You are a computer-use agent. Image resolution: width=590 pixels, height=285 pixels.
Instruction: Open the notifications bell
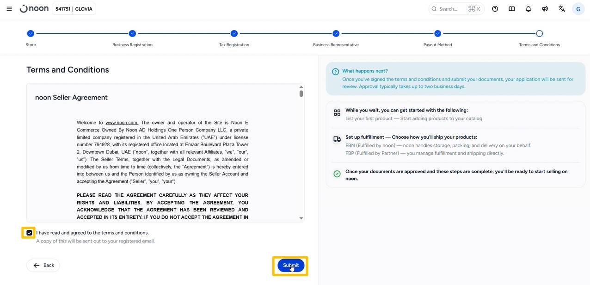[x=529, y=9]
